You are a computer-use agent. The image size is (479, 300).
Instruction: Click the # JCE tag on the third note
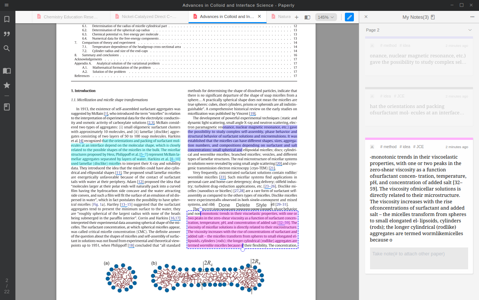pyautogui.click(x=419, y=147)
